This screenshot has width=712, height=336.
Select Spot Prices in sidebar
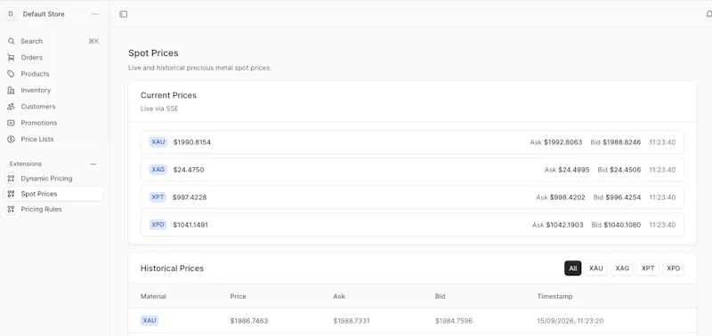[53, 194]
